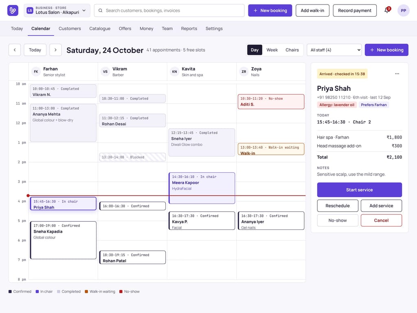Open the Team tab
The height and width of the screenshot is (313, 417).
(167, 29)
